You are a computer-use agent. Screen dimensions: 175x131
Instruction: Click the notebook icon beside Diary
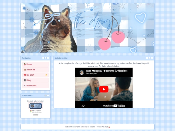coord(25,80)
